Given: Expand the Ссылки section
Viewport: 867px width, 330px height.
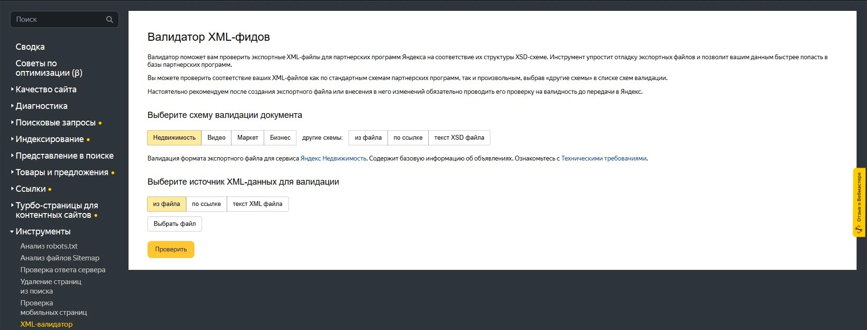Looking at the screenshot, I should 30,189.
